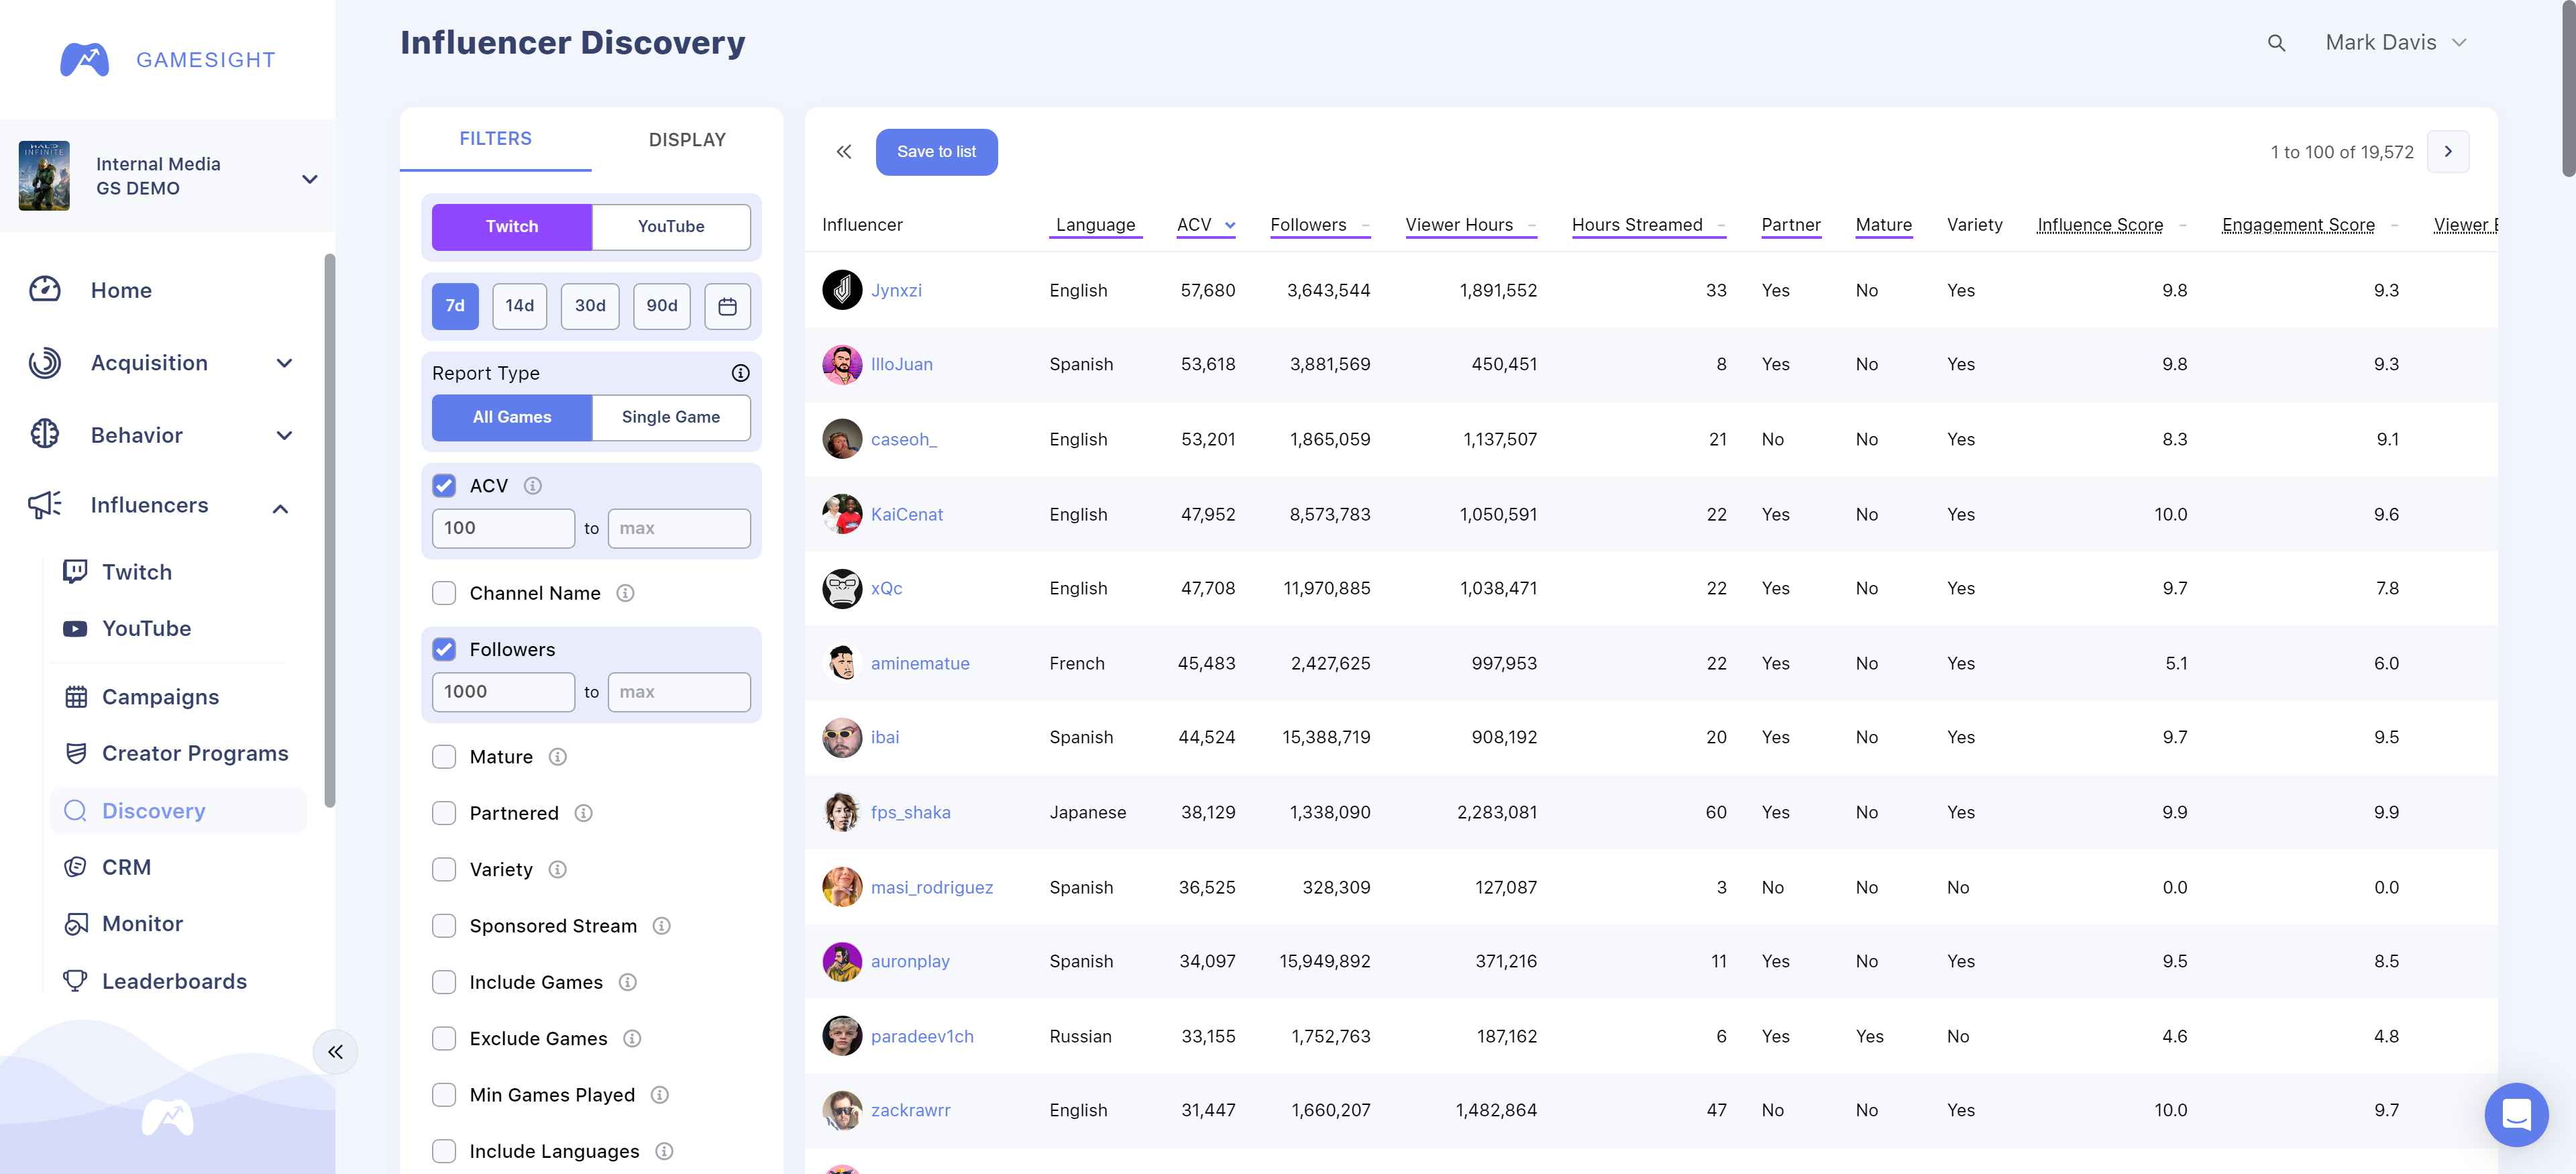Click Save to list button

pos(937,152)
